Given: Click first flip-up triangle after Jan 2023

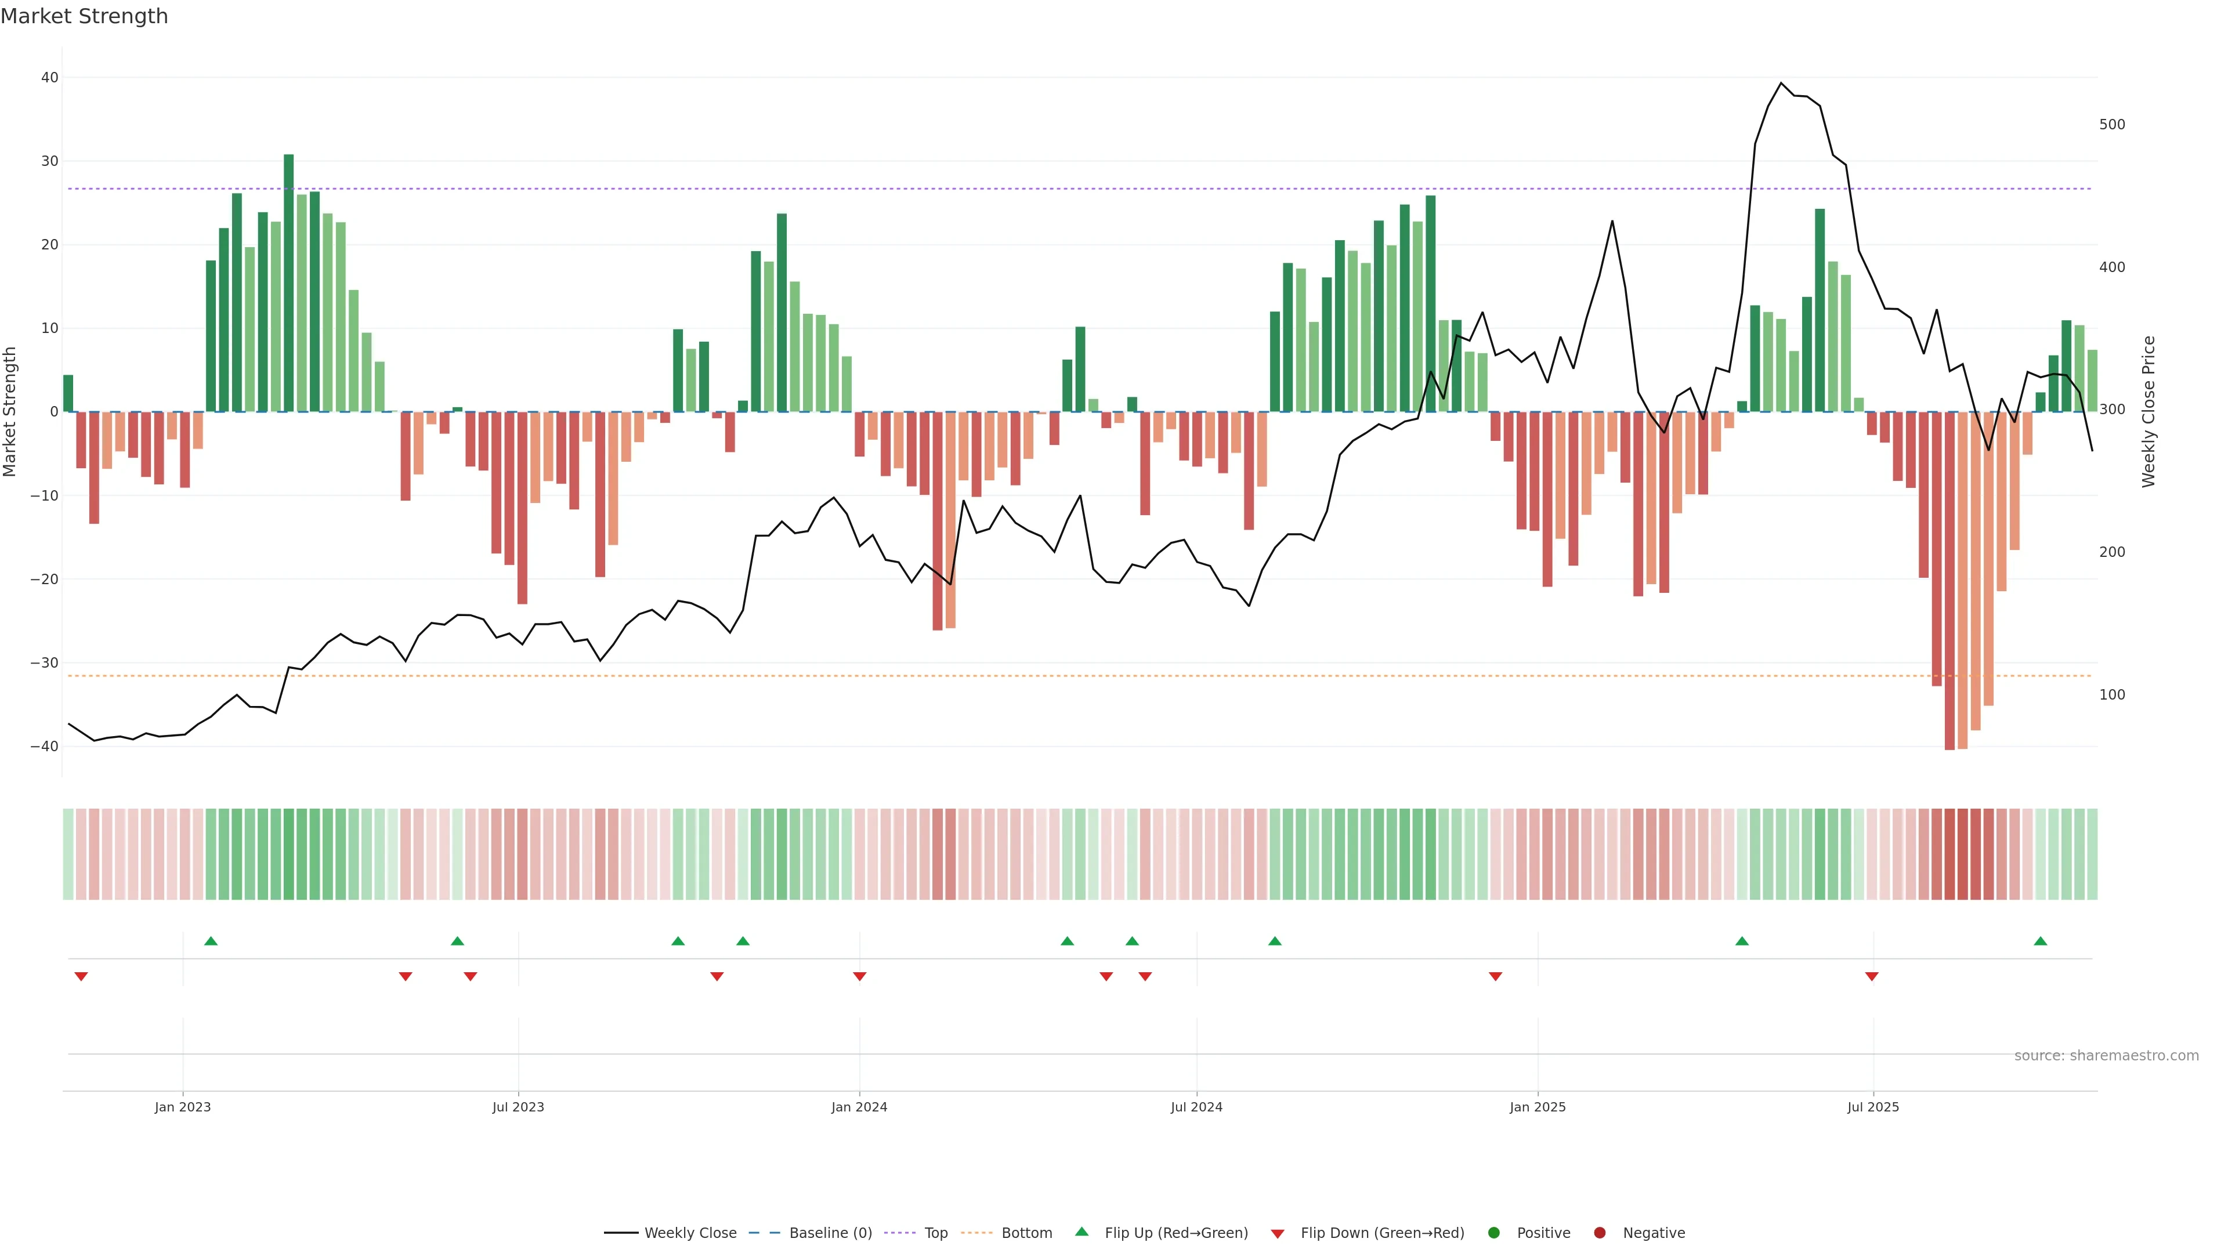Looking at the screenshot, I should [x=211, y=941].
